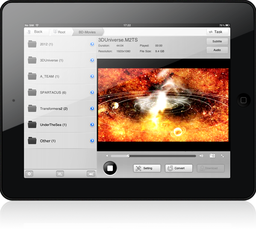Open the Transformers2 (2) folder
Screen dimensions: 256x229
(x=60, y=109)
